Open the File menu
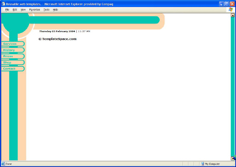Screen dimensions: 236x167 click(x=7, y=10)
